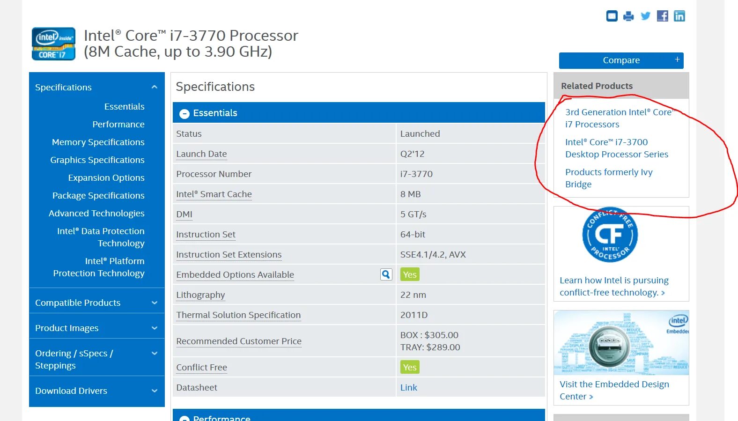Toggle the Performance section header
738x421 pixels.
(x=359, y=415)
